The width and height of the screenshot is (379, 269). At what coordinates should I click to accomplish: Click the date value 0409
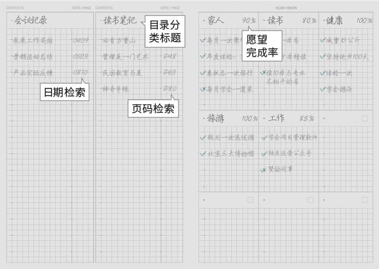[x=80, y=40]
